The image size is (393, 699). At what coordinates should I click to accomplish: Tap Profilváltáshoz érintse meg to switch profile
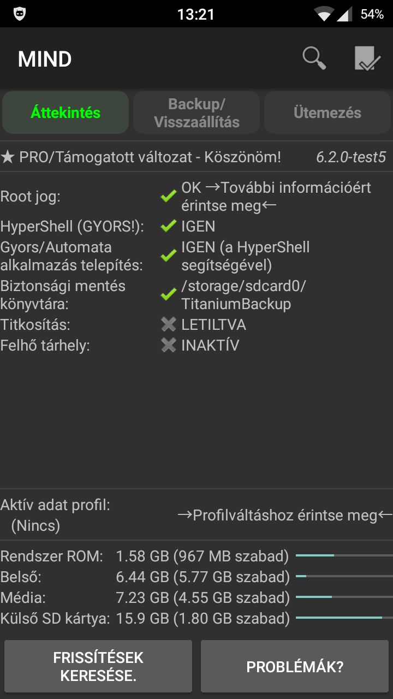(x=285, y=515)
